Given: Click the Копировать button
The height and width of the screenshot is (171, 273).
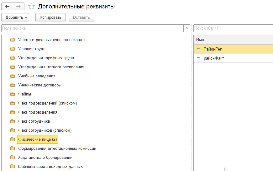Looking at the screenshot, I should tap(50, 17).
